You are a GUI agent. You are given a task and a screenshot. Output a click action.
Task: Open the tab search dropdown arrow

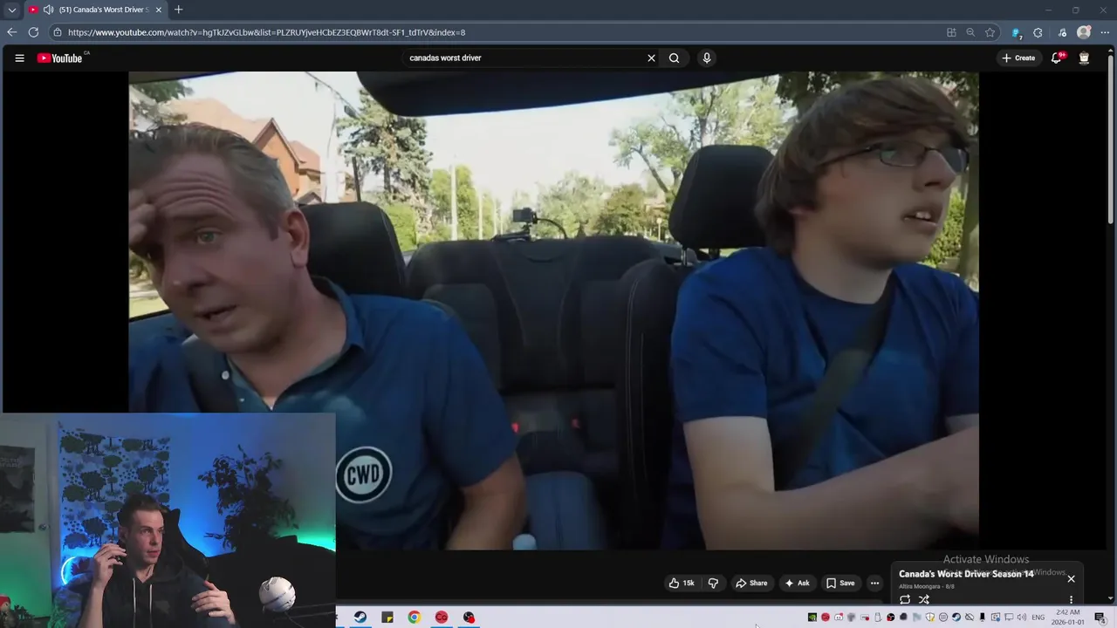(11, 10)
